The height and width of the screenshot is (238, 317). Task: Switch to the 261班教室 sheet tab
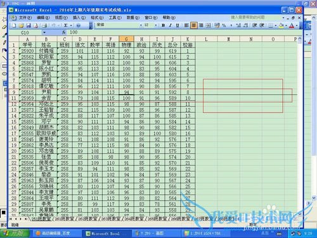tap(64, 219)
